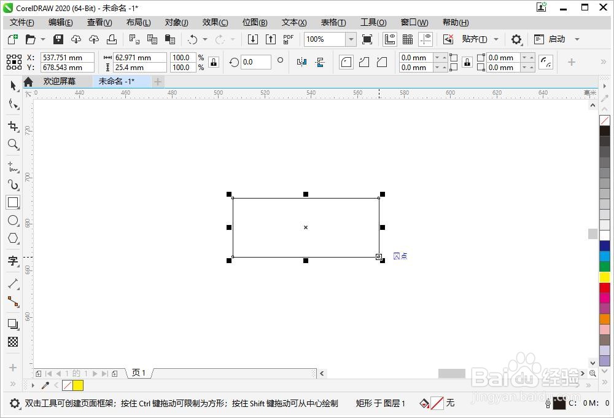Select the Drop Shadow tool

14,325
